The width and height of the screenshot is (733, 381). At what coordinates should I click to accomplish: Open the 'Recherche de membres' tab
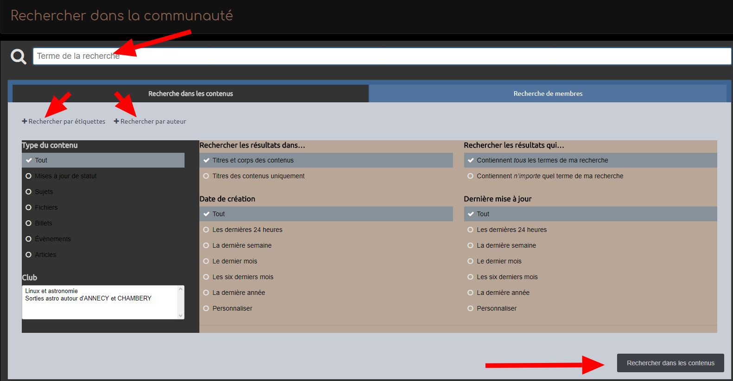point(548,94)
